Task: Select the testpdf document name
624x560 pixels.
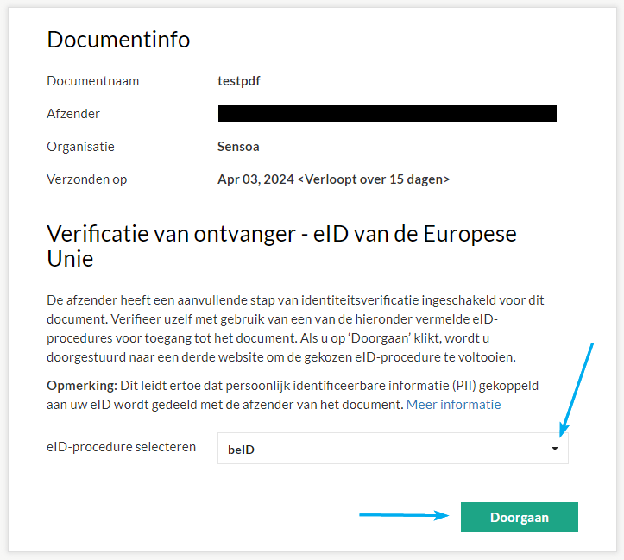Action: 239,81
